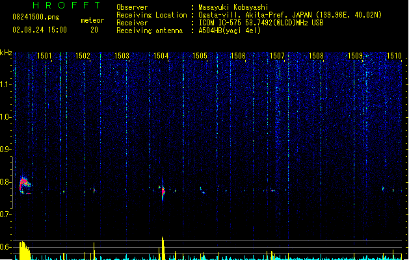Click the kHz axis unit label
409x260 pixels.
[x=6, y=53]
